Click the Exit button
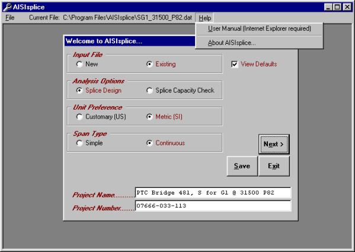The height and width of the screenshot is (252, 355). pyautogui.click(x=274, y=166)
